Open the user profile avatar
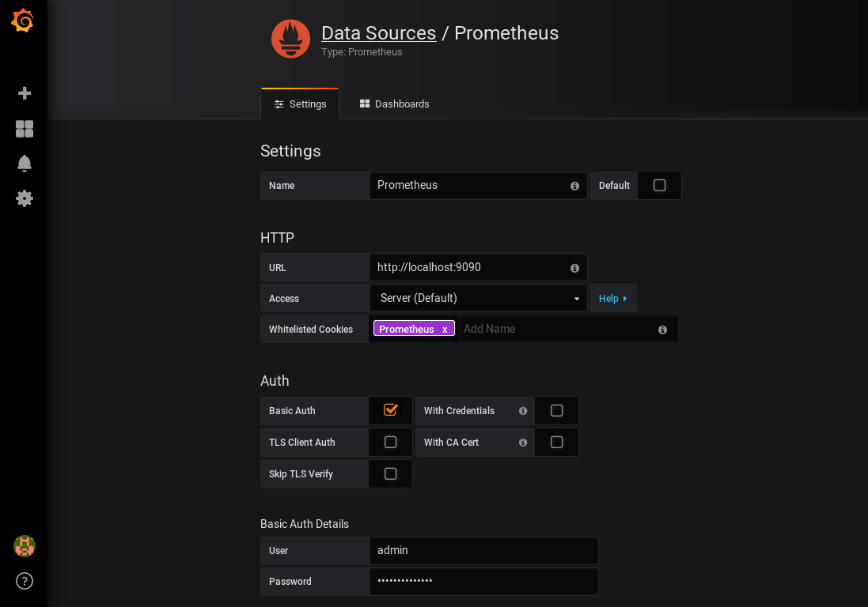The width and height of the screenshot is (868, 607). (25, 546)
